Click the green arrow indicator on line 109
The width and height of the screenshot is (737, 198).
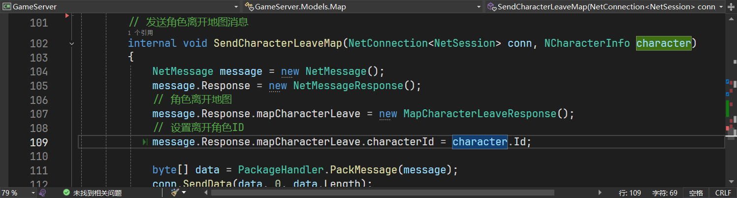click(145, 142)
